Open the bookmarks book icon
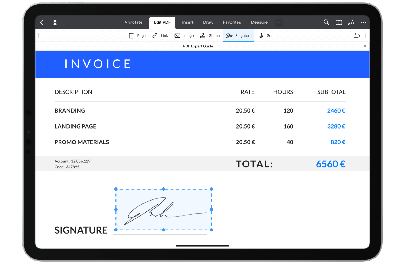This screenshot has height=264, width=405. pyautogui.click(x=339, y=22)
